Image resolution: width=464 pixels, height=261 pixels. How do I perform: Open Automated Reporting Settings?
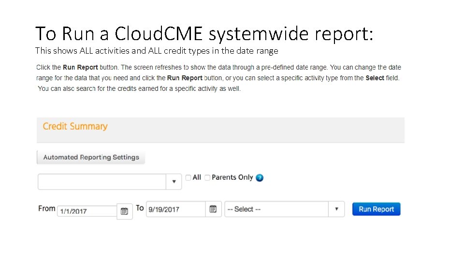click(x=91, y=157)
